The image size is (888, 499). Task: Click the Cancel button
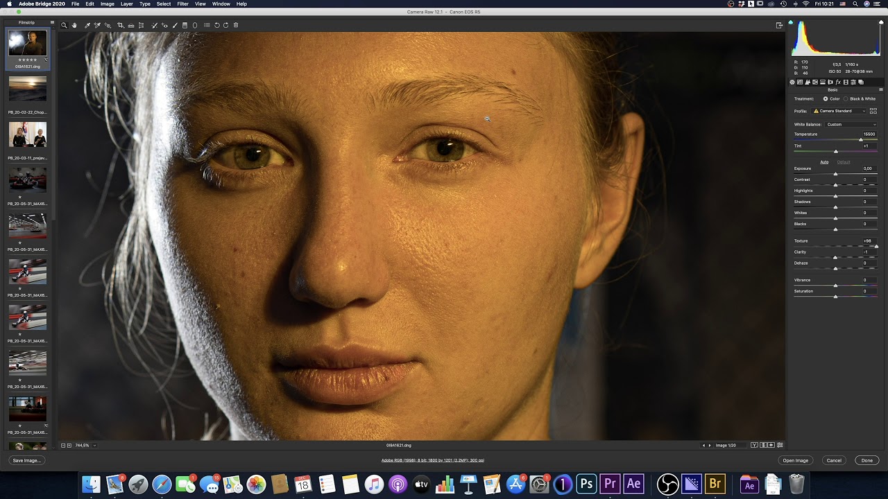coord(834,460)
